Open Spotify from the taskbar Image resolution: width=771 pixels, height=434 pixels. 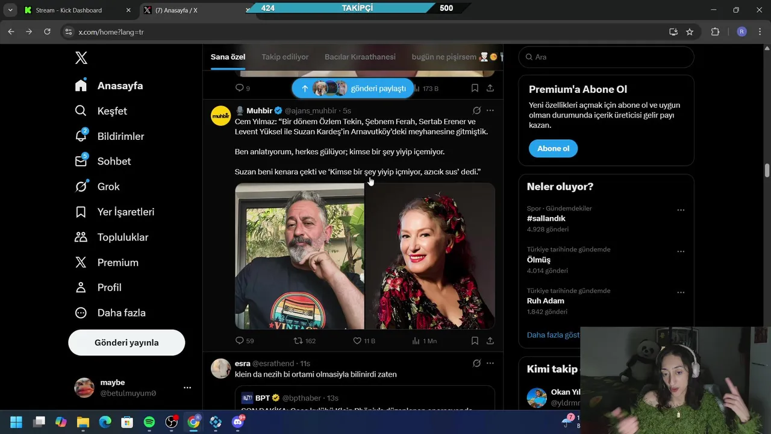tap(149, 422)
